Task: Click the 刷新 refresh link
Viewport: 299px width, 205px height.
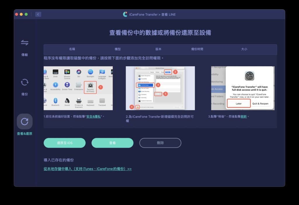Action: [244, 117]
